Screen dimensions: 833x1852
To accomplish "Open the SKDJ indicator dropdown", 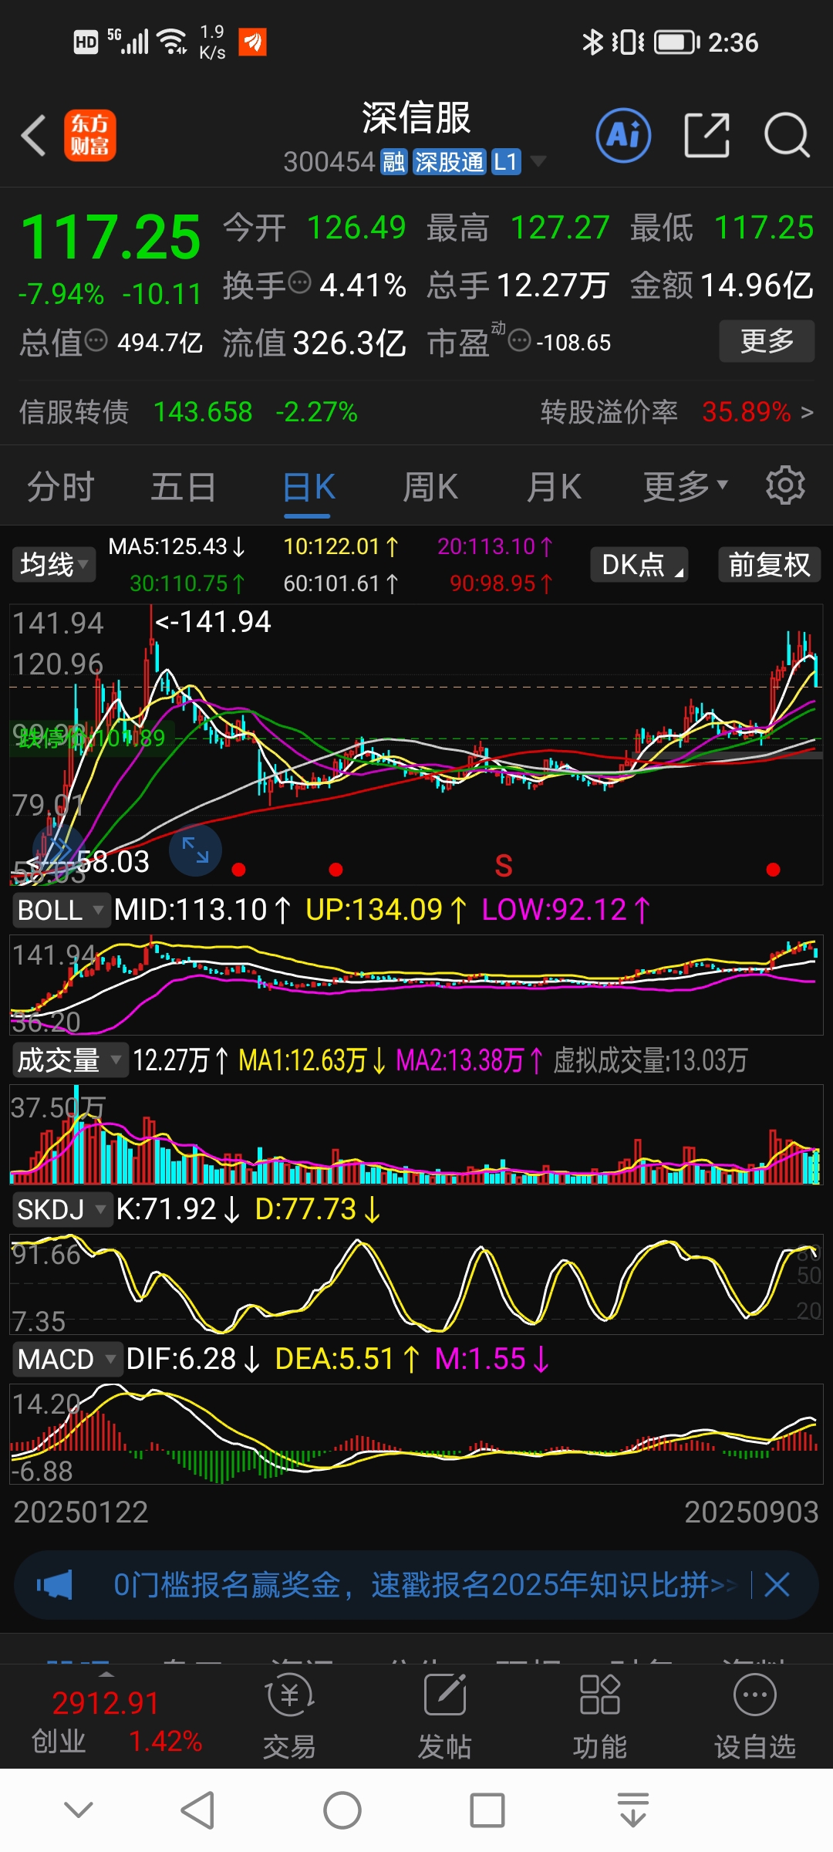I will coord(62,1209).
